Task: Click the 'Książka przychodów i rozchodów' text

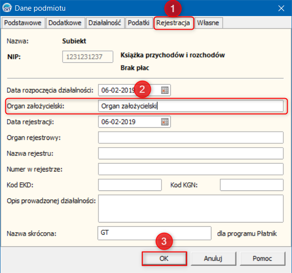Action: [173, 55]
